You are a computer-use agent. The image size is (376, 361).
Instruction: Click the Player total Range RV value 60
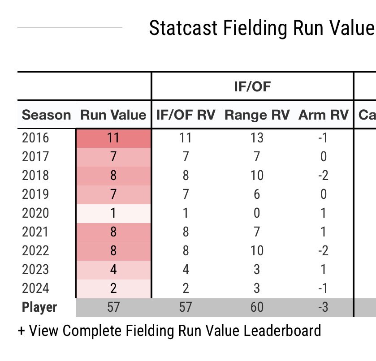click(257, 308)
